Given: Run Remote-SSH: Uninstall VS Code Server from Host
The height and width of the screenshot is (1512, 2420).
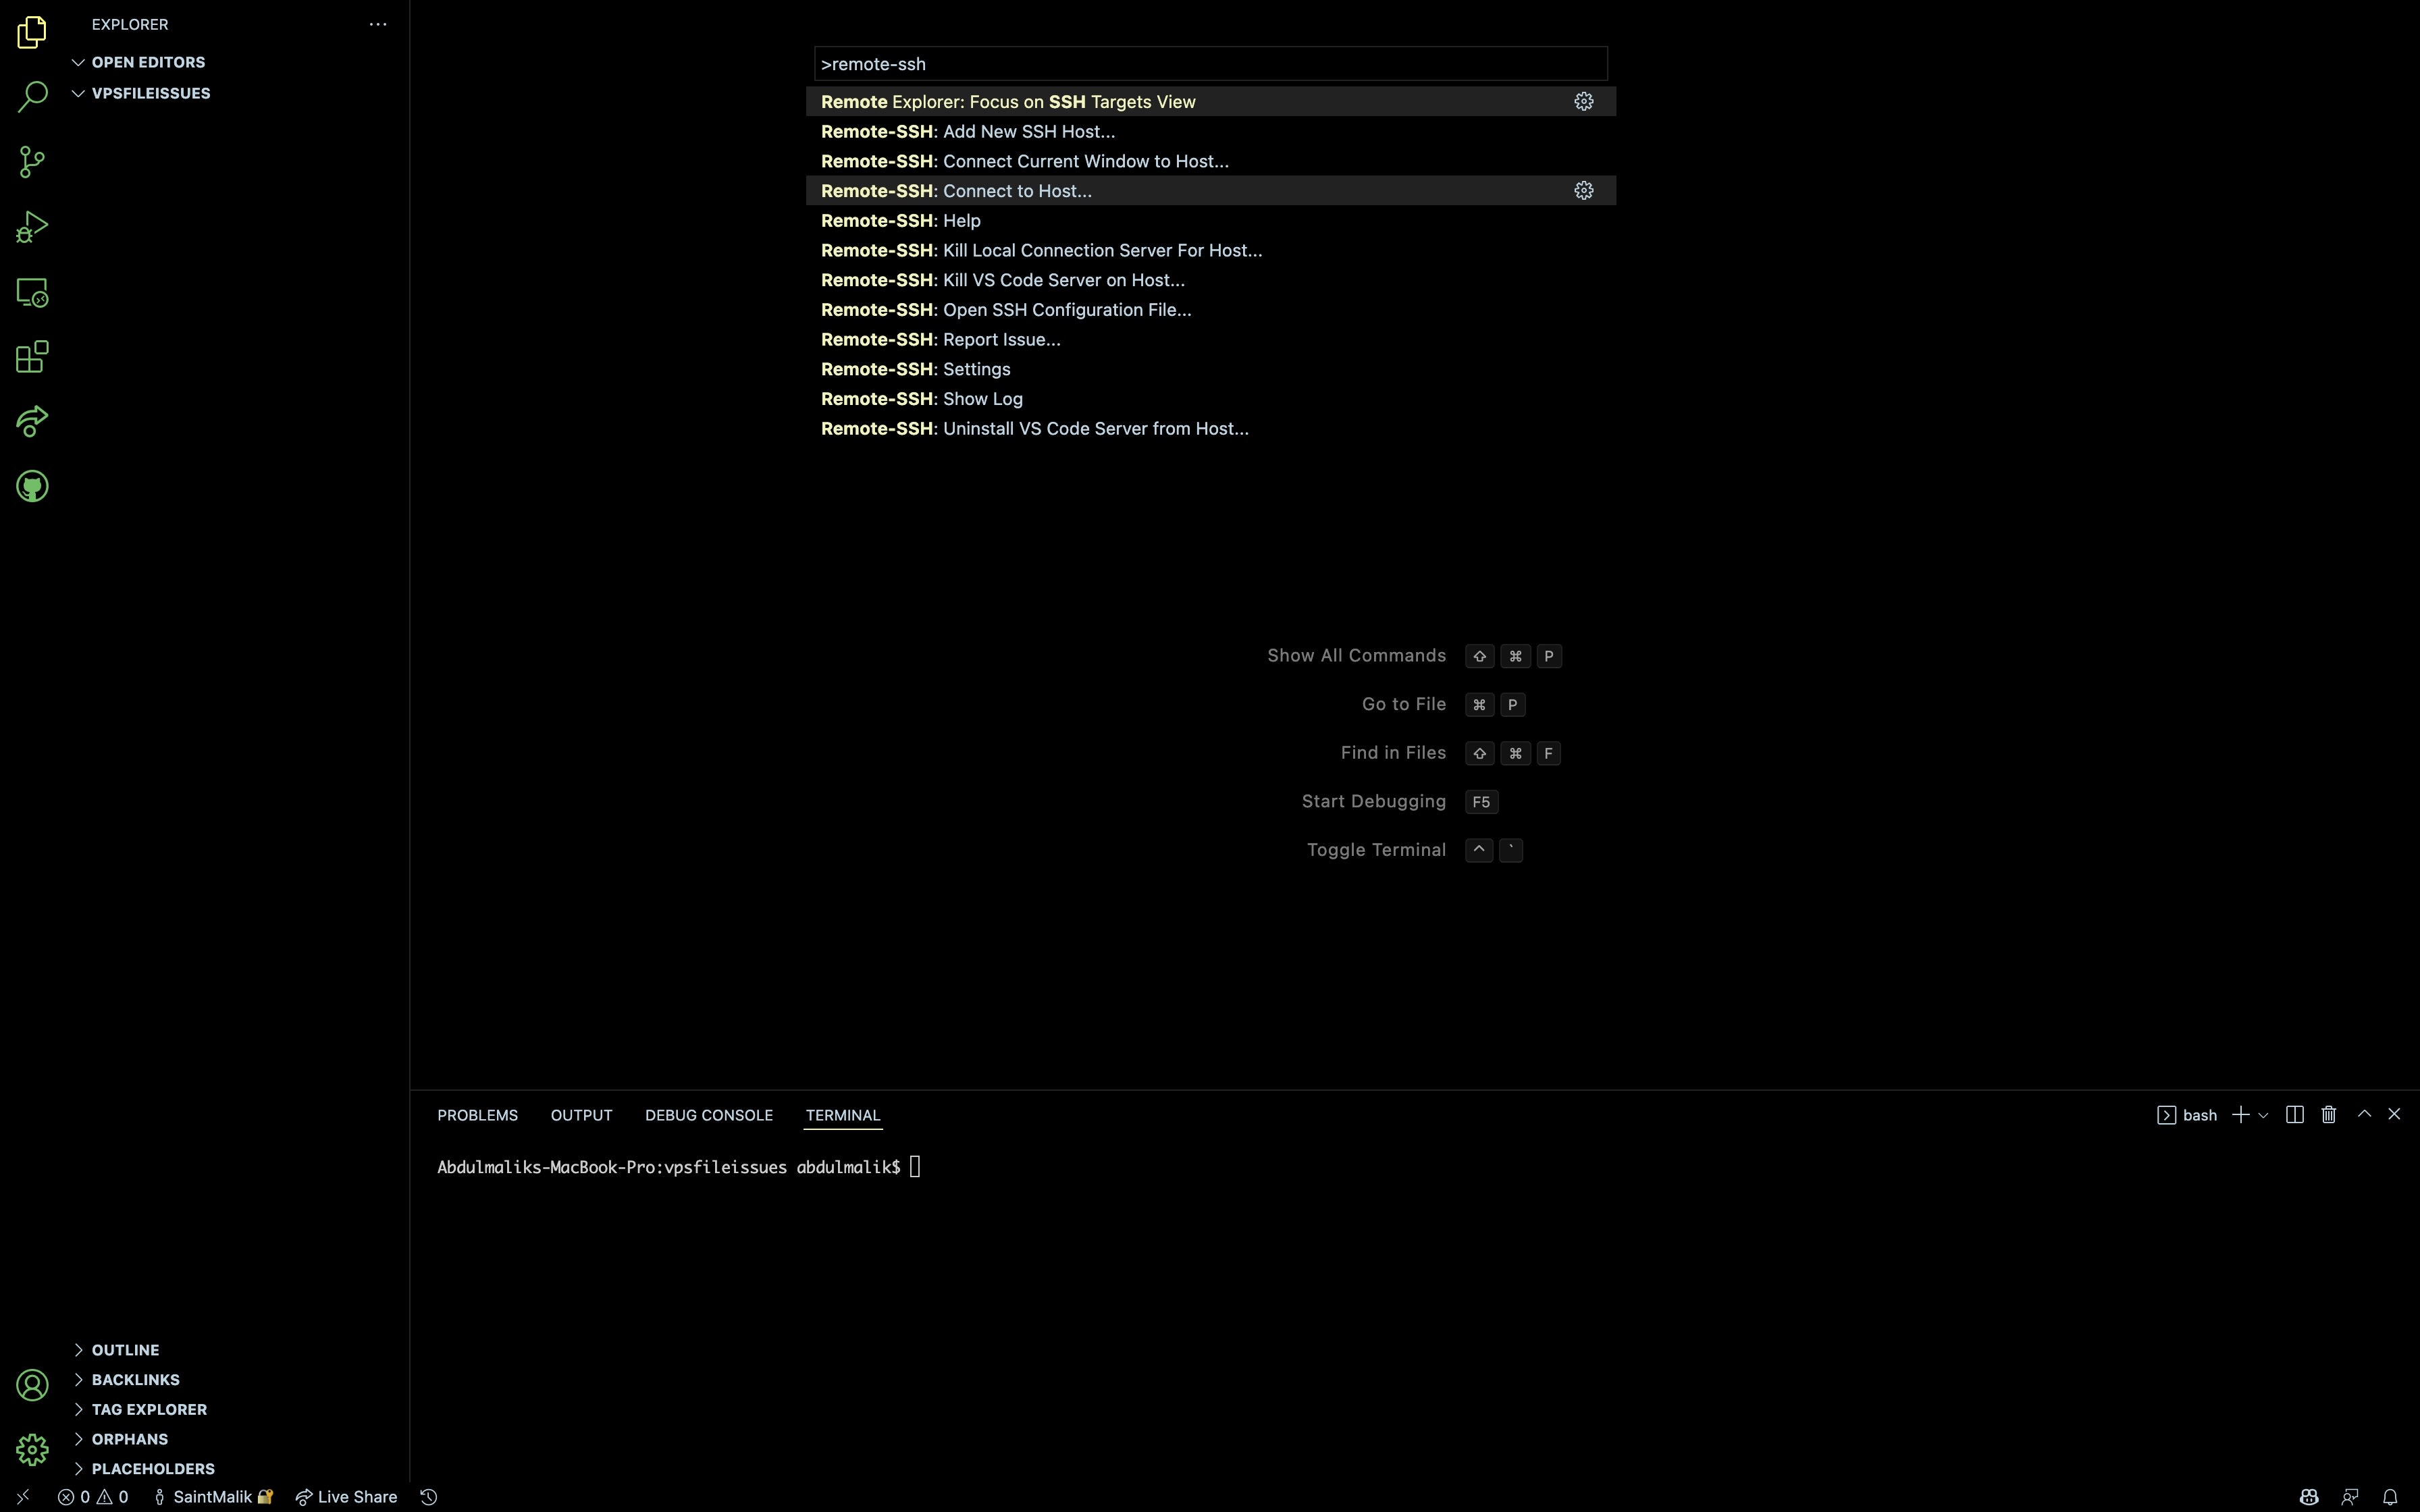Looking at the screenshot, I should pos(1211,428).
